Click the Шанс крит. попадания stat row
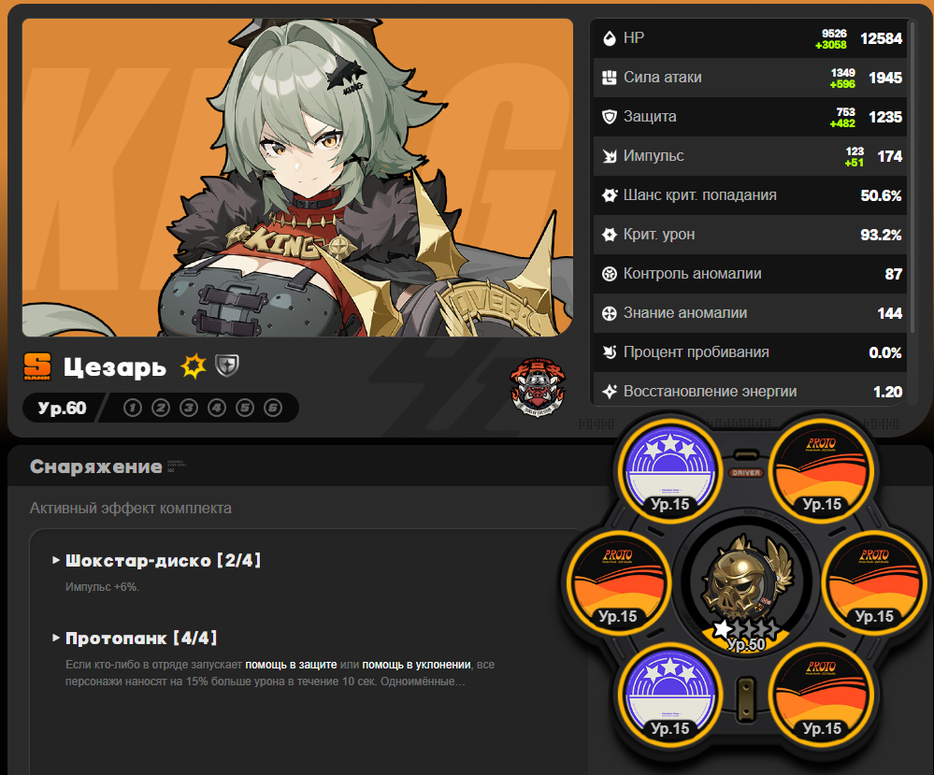The image size is (934, 775). 750,195
